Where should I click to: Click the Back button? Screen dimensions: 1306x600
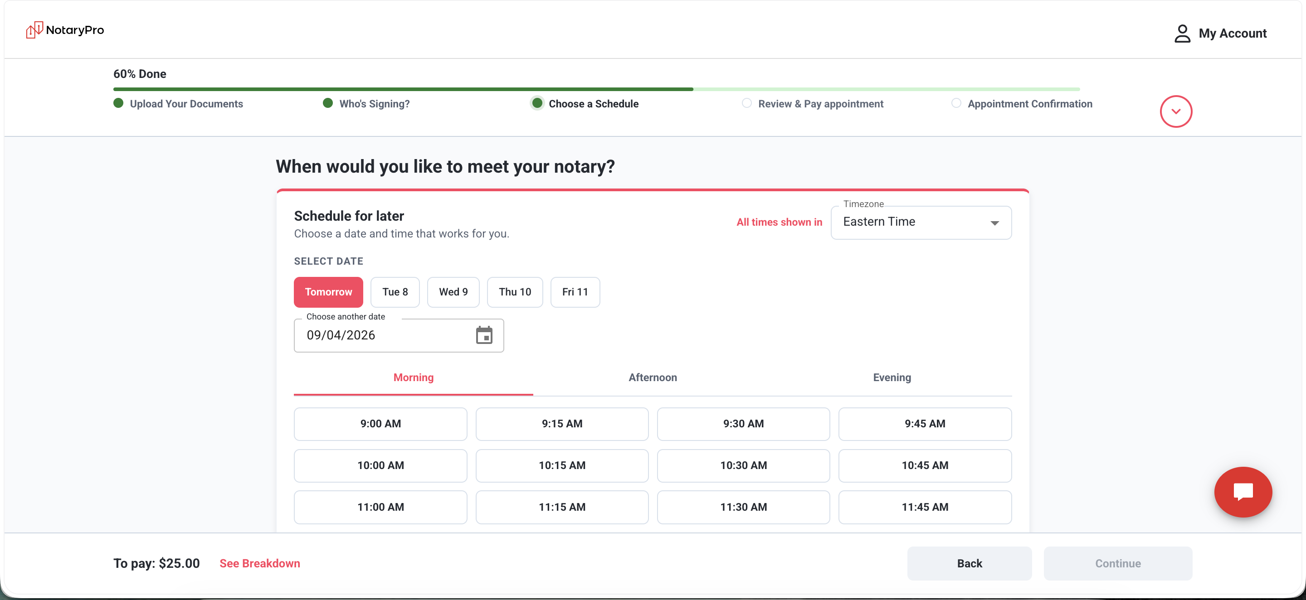pyautogui.click(x=970, y=563)
